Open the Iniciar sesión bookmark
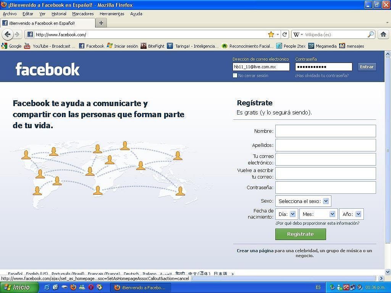The width and height of the screenshot is (391, 293). (122, 46)
